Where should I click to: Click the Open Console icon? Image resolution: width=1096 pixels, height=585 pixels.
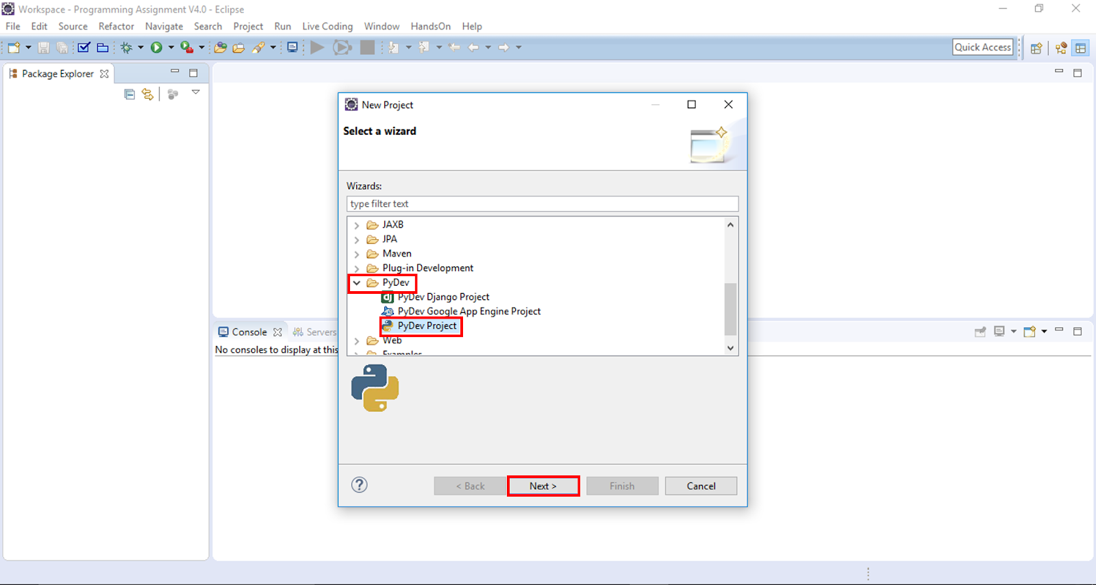coord(1029,332)
